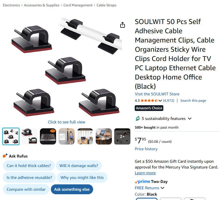Image resolution: width=220 pixels, height=200 pixels.
Task: Expand the FREE Returns dropdown
Action: coord(162,188)
